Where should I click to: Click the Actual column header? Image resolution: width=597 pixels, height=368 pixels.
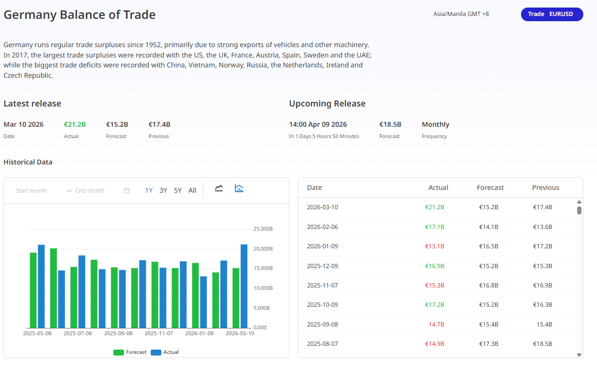(x=438, y=188)
